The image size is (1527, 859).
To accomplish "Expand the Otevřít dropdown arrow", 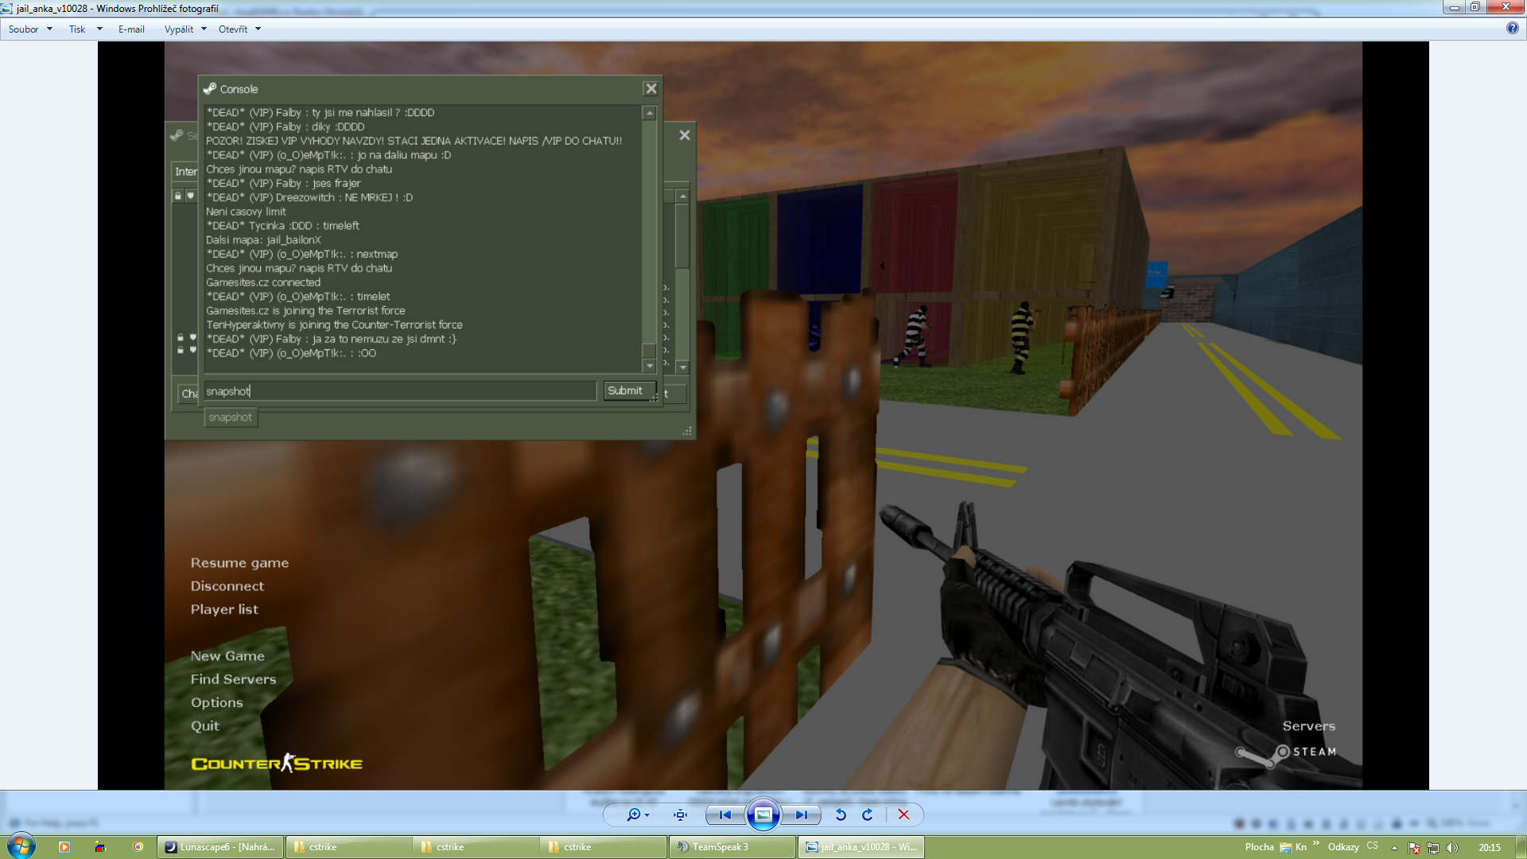I will [x=258, y=29].
